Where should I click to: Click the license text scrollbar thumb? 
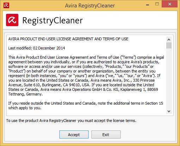coord(169,46)
